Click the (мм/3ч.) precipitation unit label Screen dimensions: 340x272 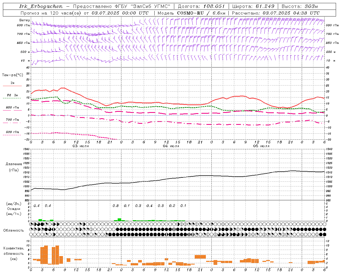(14, 204)
